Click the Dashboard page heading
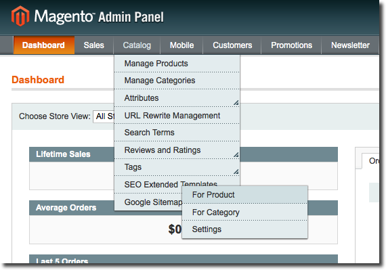Image resolution: width=386 pixels, height=270 pixels. (38, 80)
